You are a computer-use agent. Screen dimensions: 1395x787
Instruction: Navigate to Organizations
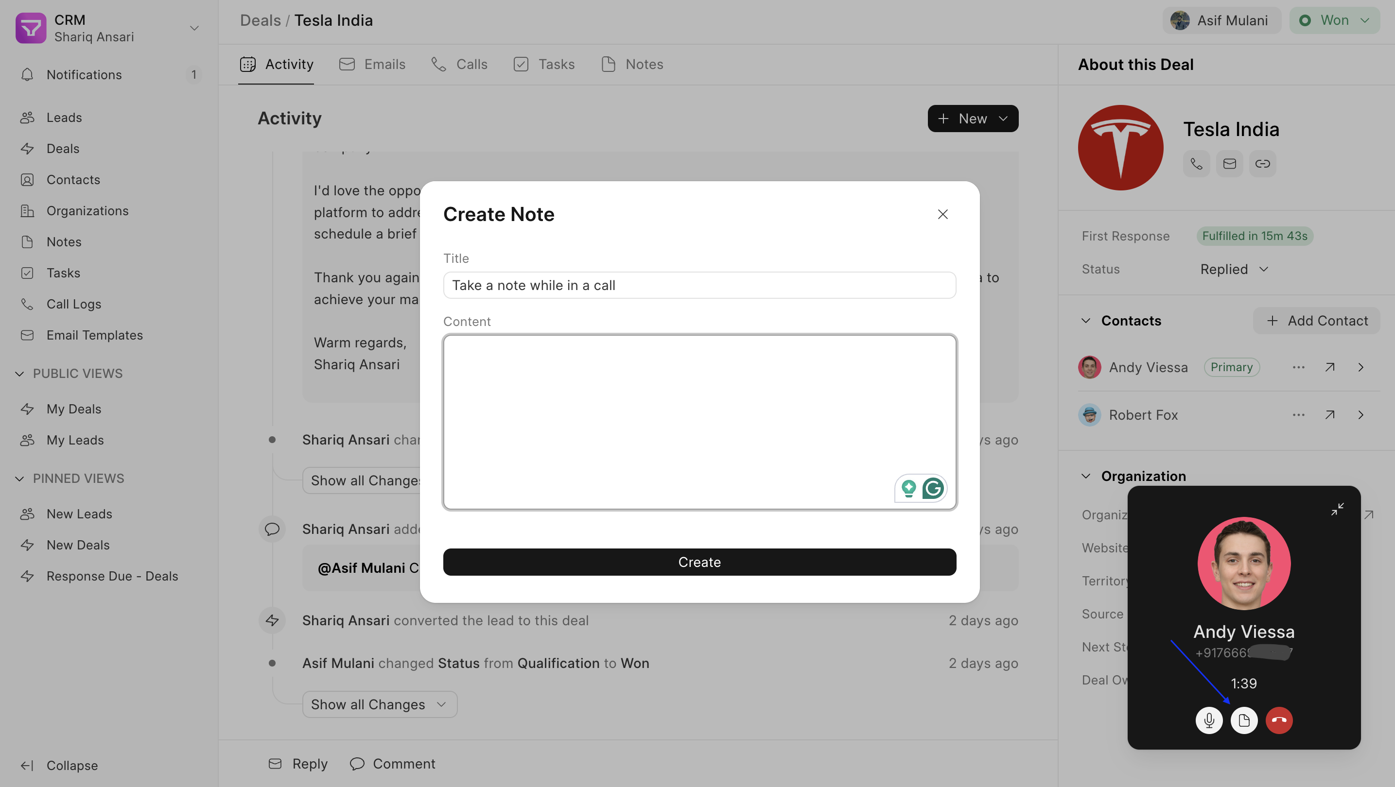click(109, 210)
